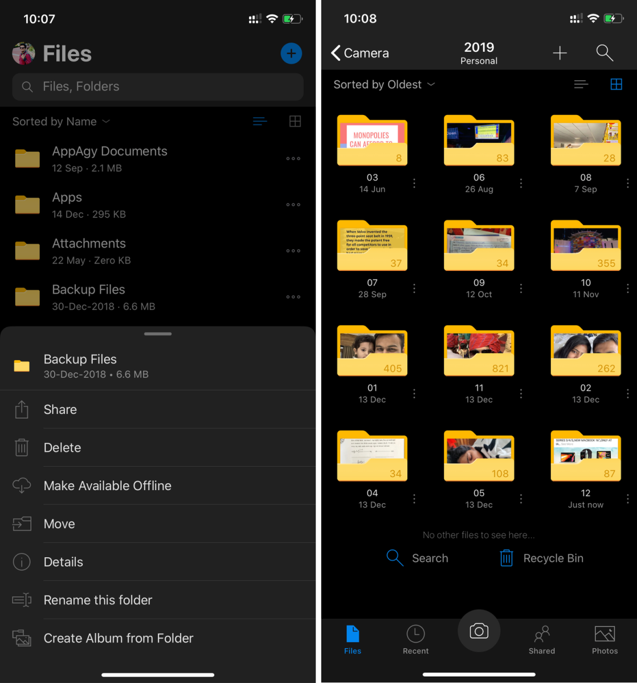Open the profile avatar picture

[24, 54]
